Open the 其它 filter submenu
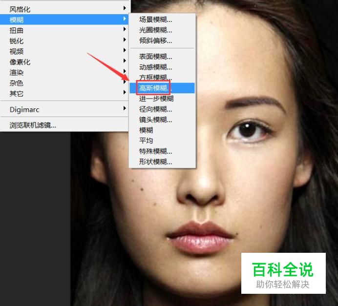 pos(64,93)
